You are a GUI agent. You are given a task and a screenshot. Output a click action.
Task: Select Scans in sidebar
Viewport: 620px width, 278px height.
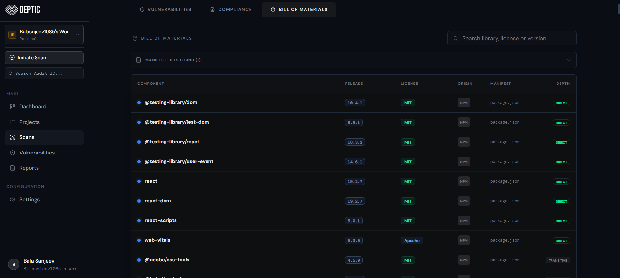(44, 137)
